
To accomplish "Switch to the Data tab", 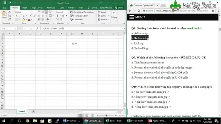I will tap(61, 8).
